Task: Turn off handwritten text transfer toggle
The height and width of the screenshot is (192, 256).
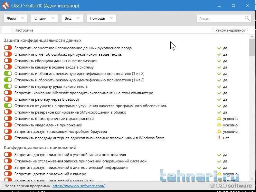Action: pyautogui.click(x=8, y=86)
